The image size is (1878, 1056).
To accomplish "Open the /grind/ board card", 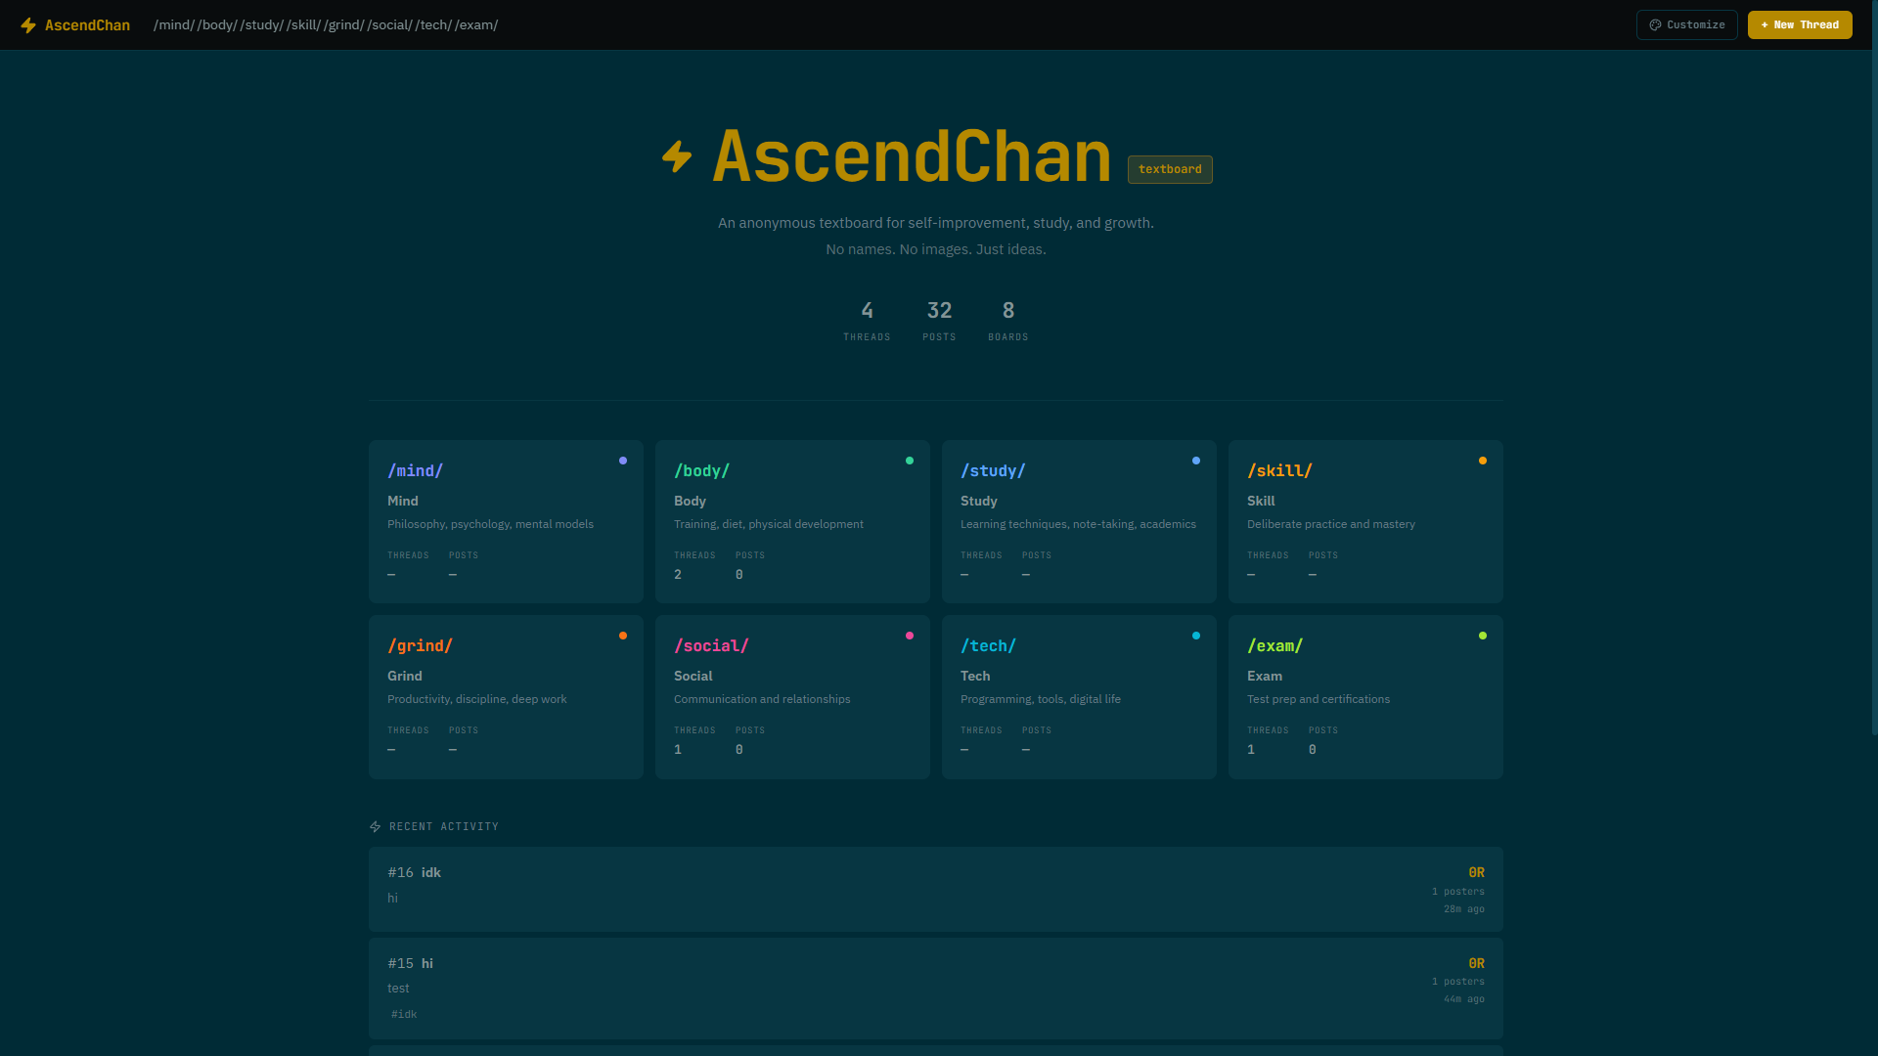I will (506, 696).
